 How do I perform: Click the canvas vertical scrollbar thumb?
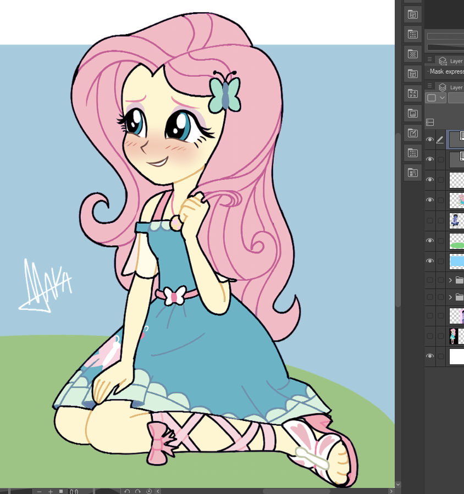pyautogui.click(x=398, y=220)
